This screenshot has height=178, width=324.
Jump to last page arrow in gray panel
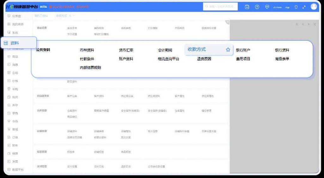tap(314, 24)
